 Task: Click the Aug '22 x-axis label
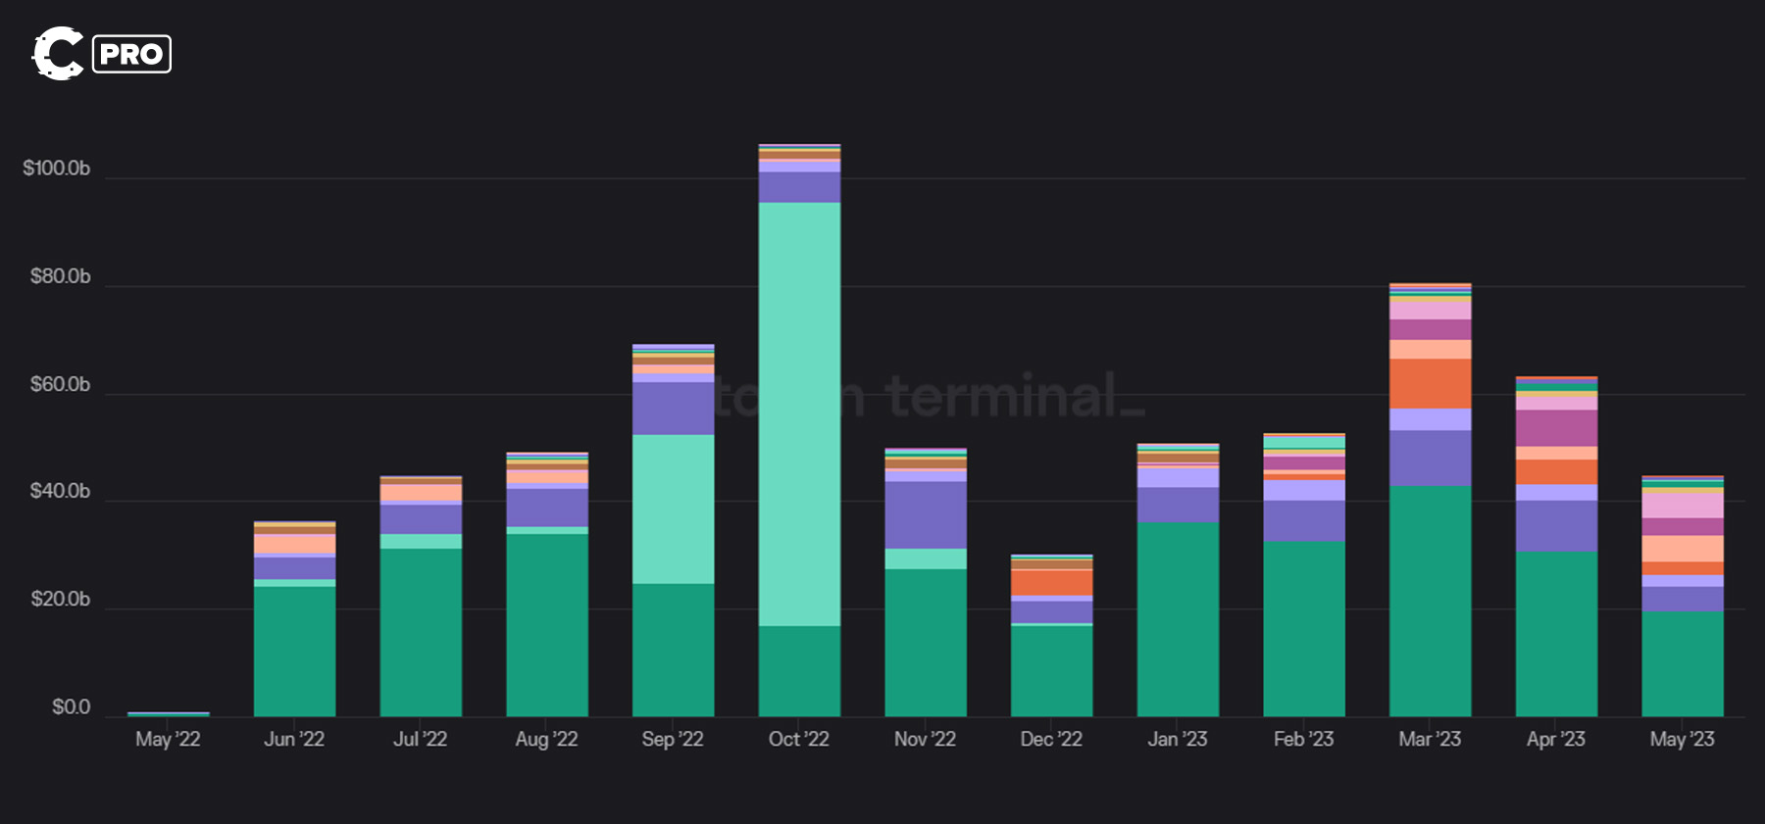point(546,739)
